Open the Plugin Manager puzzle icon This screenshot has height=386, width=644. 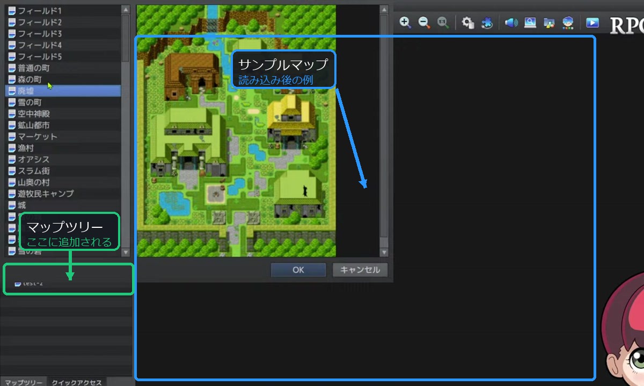487,23
